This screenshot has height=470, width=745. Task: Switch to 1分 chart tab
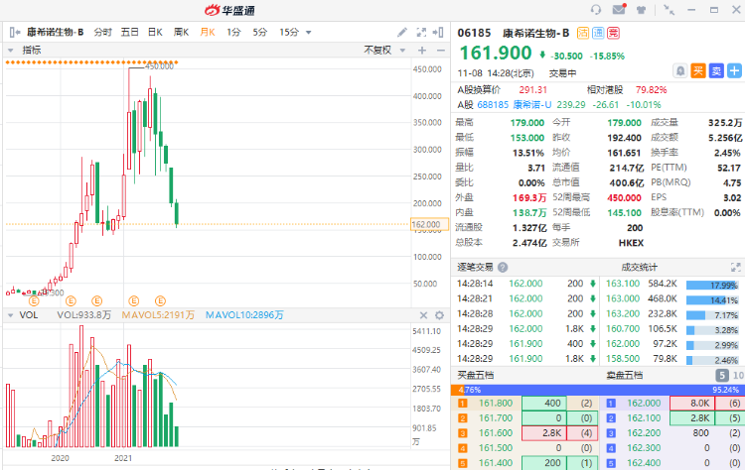(x=233, y=33)
